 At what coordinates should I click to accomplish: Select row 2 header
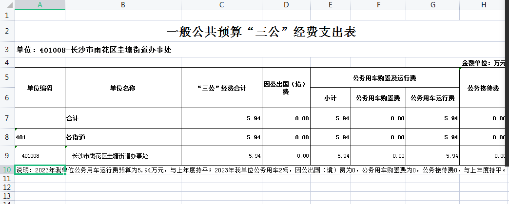pyautogui.click(x=7, y=32)
